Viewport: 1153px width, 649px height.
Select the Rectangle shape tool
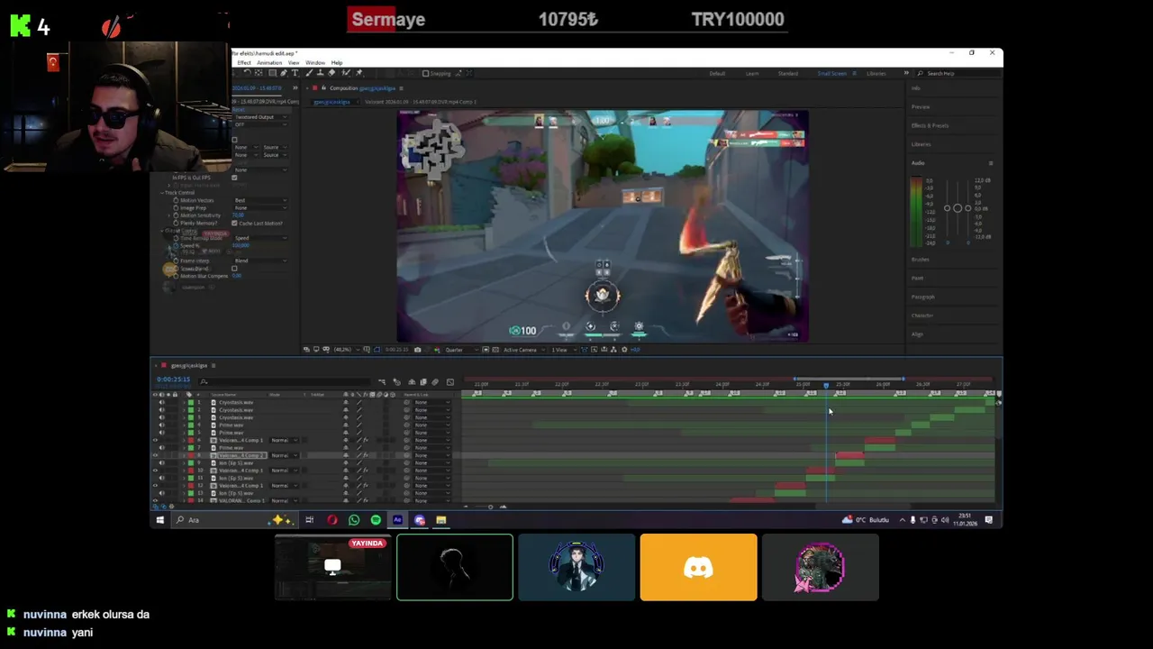(x=273, y=72)
